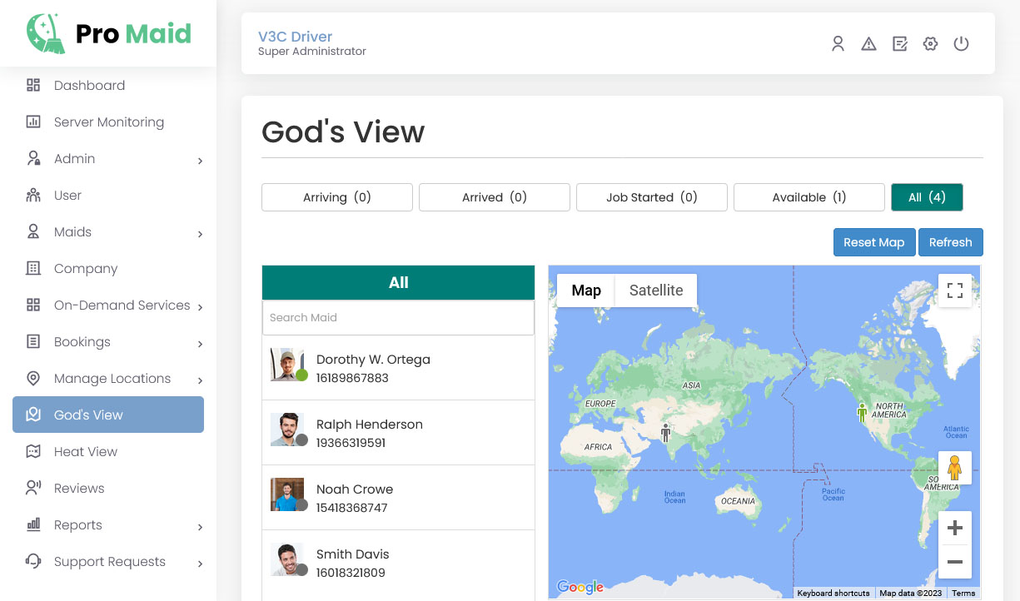The width and height of the screenshot is (1020, 601).
Task: Click the edit note icon in header
Action: 899,44
